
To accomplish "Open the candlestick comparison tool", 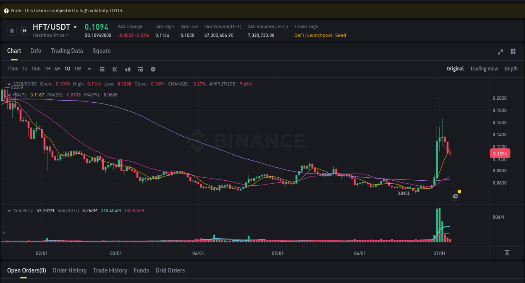I will pos(128,69).
